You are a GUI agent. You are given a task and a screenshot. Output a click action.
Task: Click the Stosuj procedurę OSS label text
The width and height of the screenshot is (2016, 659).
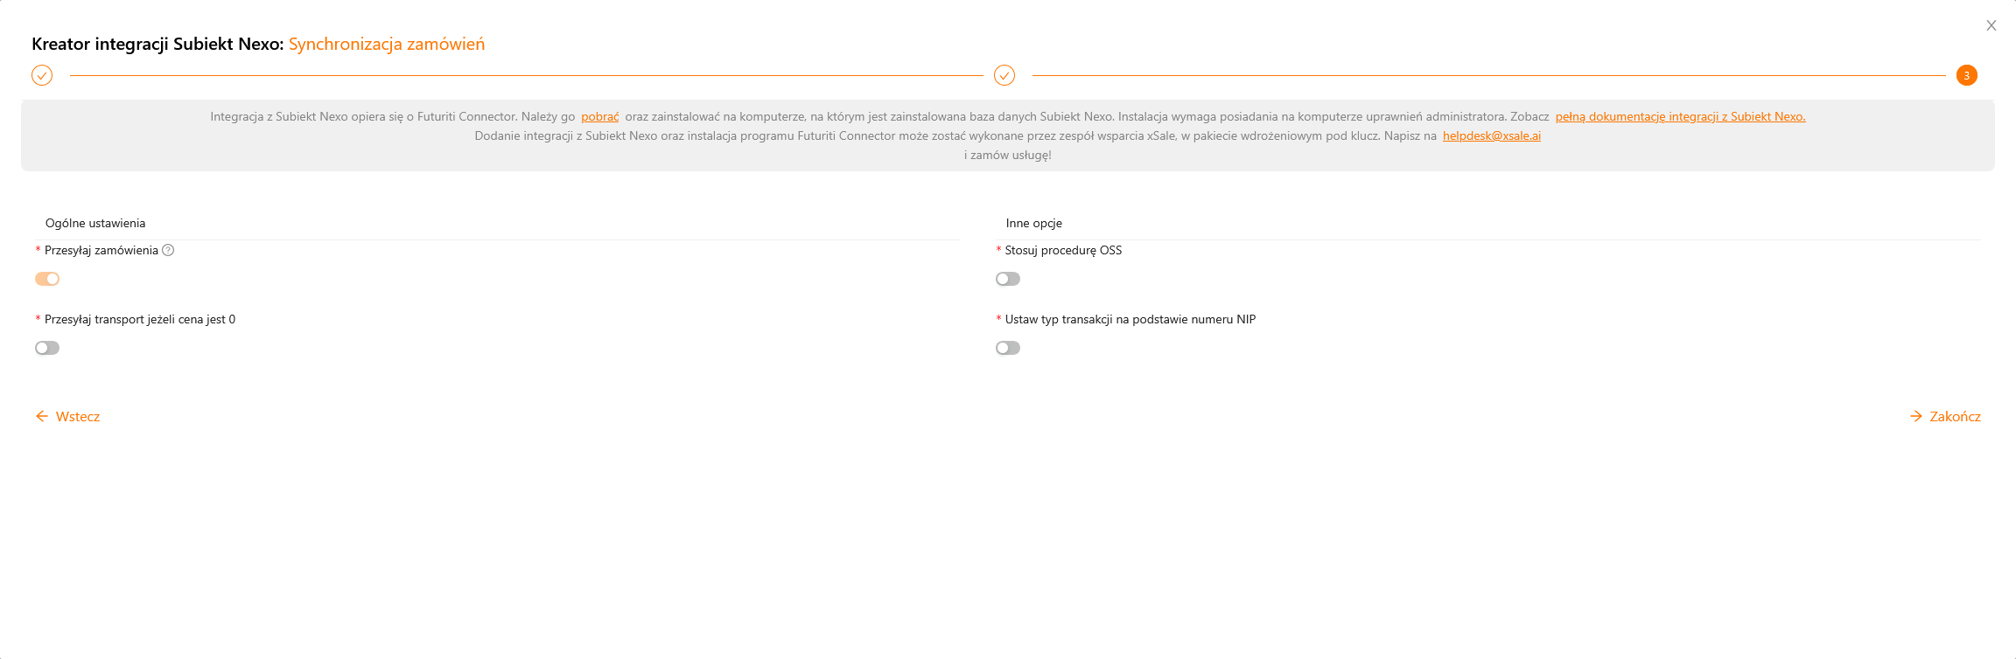(1063, 250)
